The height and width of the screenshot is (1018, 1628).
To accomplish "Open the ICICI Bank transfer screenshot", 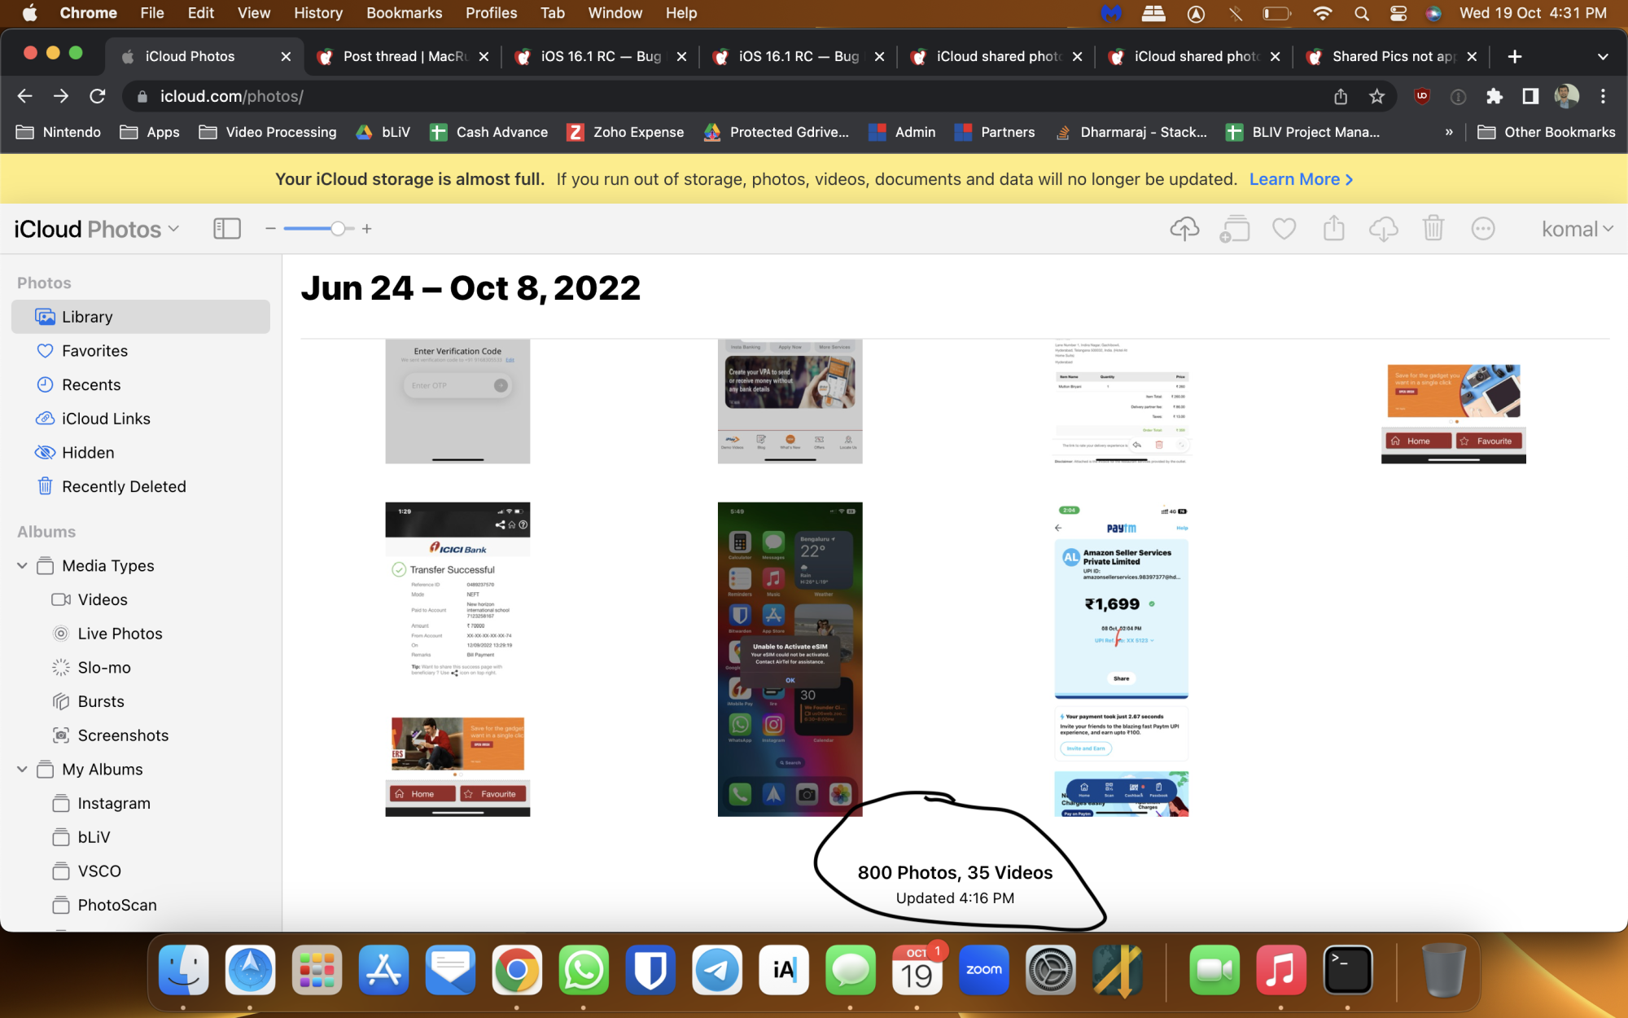I will pos(457,659).
